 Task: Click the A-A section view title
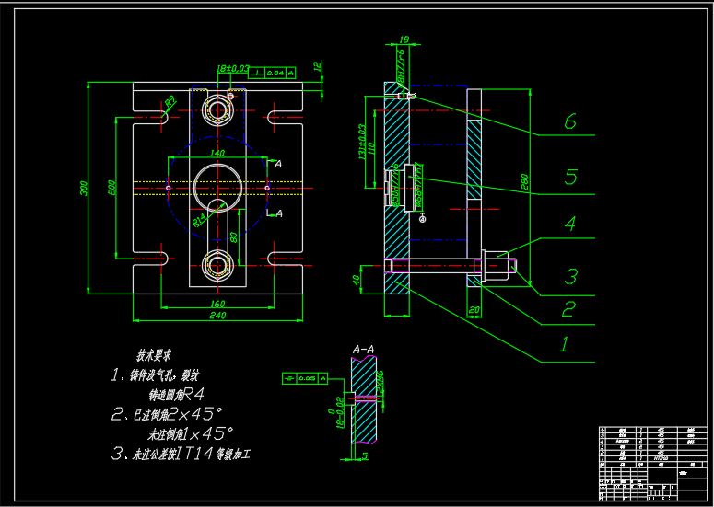[x=363, y=350]
